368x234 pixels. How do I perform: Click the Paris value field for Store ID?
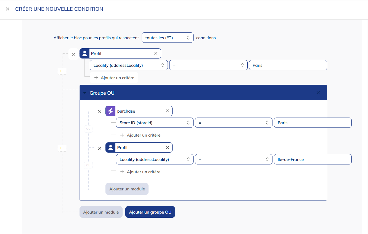(313, 123)
